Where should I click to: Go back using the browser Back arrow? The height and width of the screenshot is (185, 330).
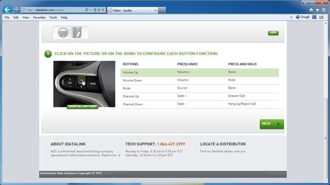pyautogui.click(x=7, y=10)
